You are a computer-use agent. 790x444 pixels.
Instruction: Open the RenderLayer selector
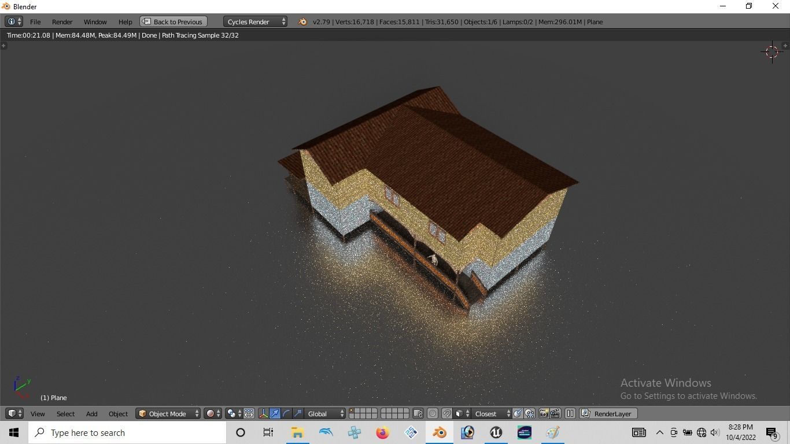click(x=608, y=413)
